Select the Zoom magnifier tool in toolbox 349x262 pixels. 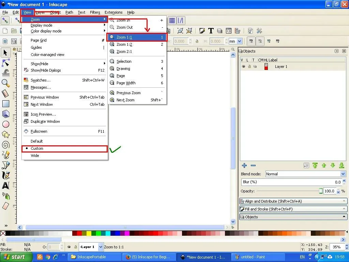point(5,83)
